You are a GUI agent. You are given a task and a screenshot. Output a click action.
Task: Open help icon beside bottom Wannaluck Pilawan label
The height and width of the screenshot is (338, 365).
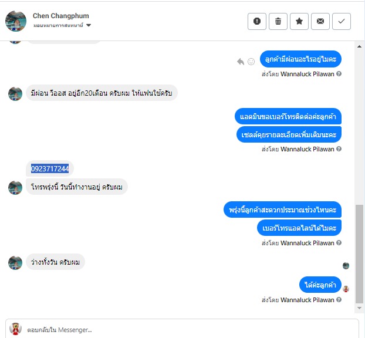coord(339,300)
